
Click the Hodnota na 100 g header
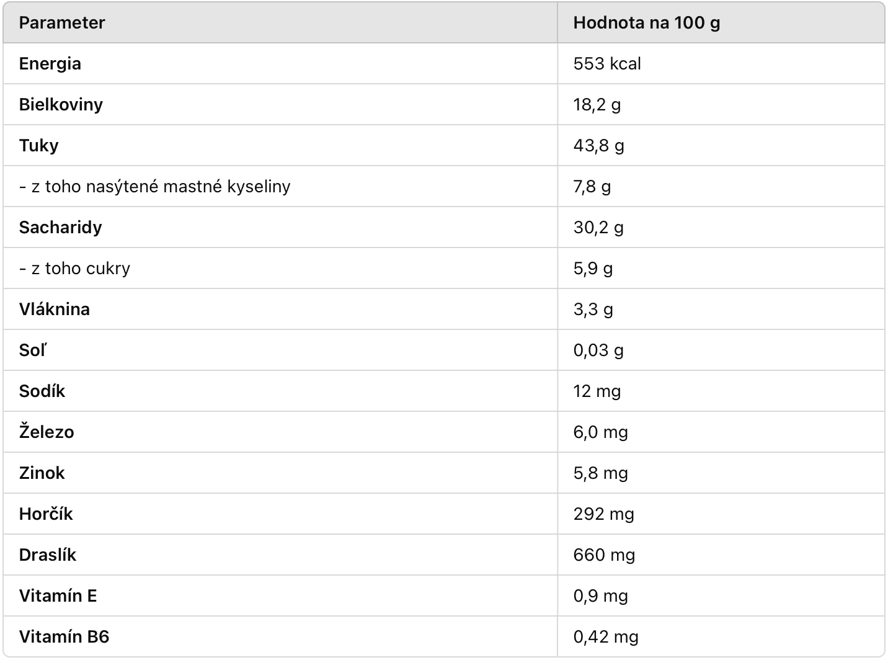(x=646, y=23)
